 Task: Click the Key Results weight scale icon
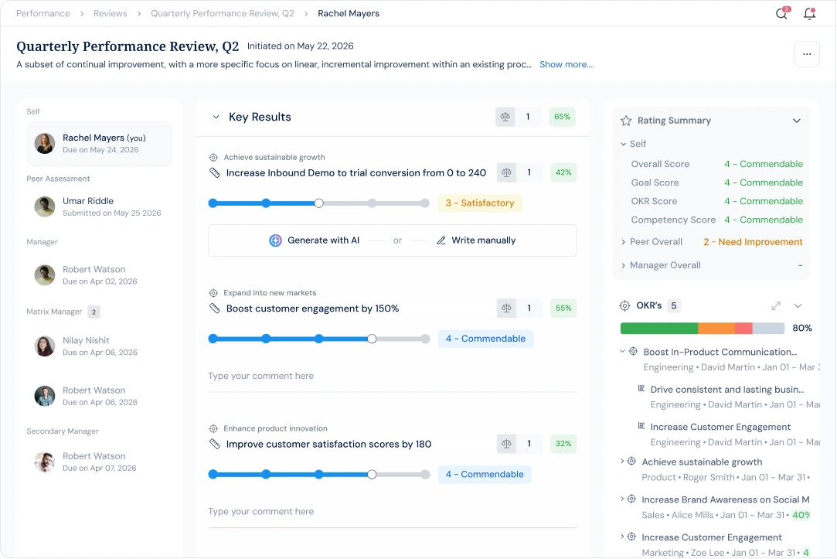click(x=505, y=117)
